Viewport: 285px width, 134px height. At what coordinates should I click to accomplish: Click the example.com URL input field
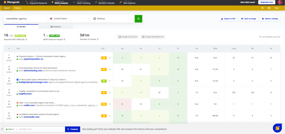click(42, 129)
